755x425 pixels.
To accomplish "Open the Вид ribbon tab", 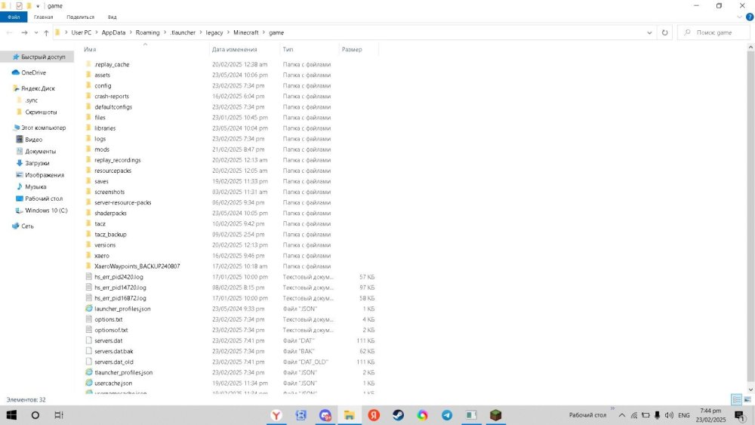I will tap(112, 17).
